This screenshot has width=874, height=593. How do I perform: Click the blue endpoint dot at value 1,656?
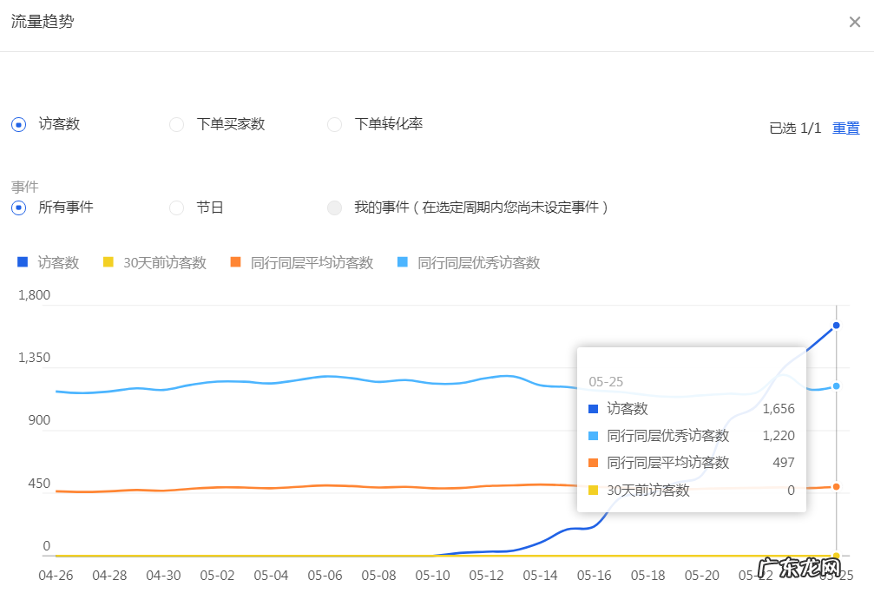tap(835, 326)
